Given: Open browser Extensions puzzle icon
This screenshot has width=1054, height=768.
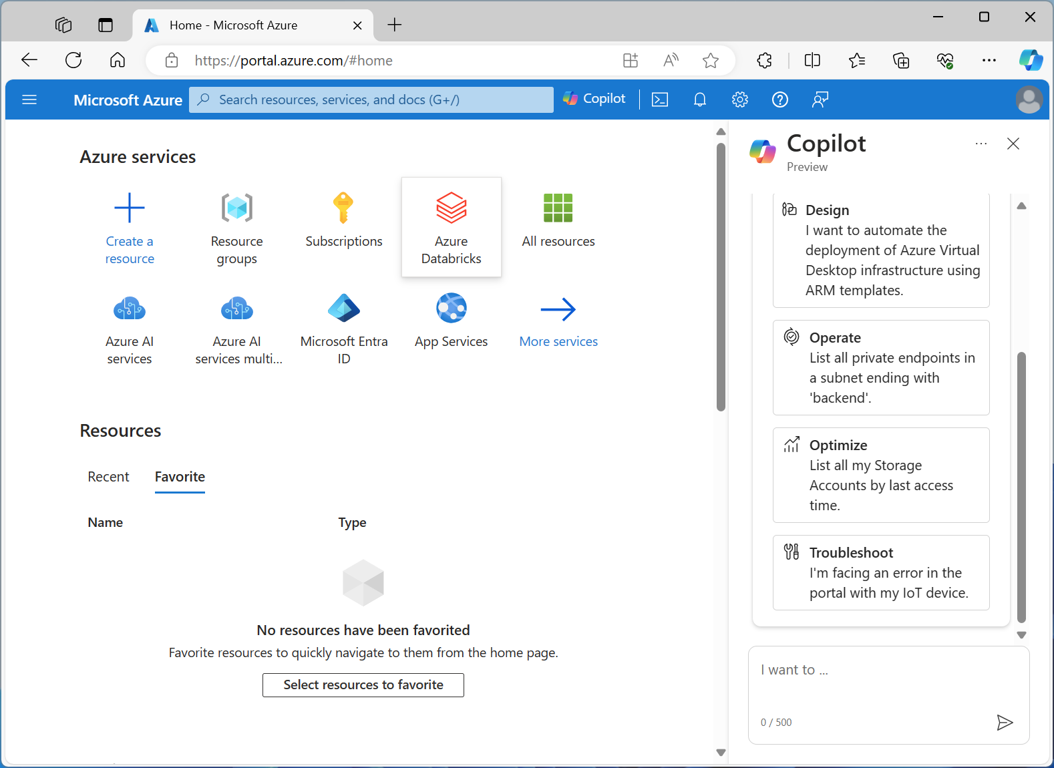Looking at the screenshot, I should (765, 60).
